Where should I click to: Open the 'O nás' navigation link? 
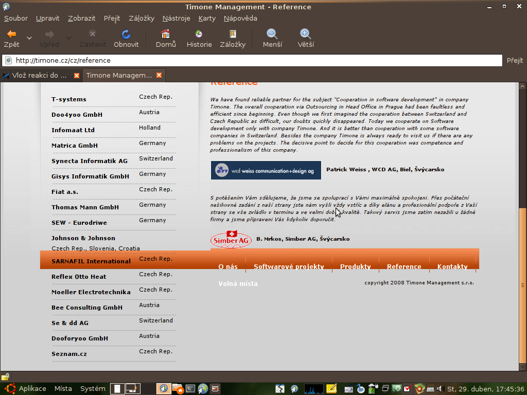228,266
